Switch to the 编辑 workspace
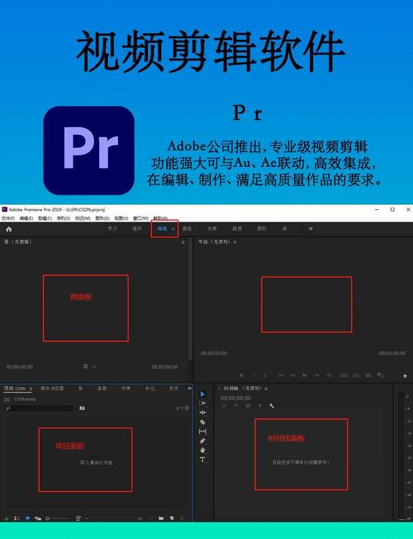This screenshot has width=413, height=539. tap(162, 229)
